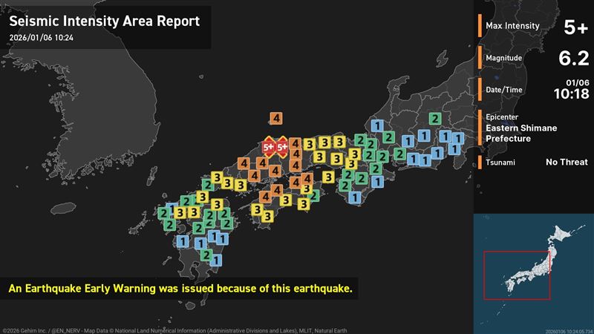Click the southernmost yellow 3 marker in Shikoku
594x334 pixels.
[x=267, y=216]
